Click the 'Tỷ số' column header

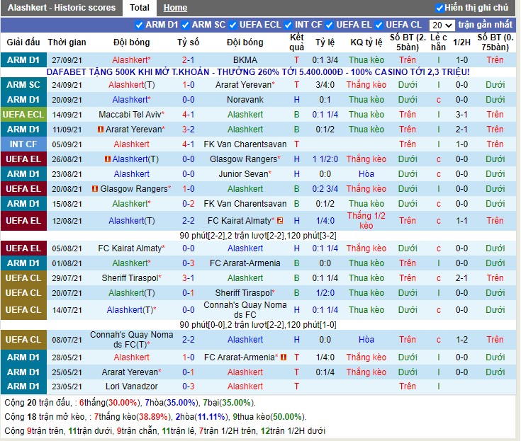pyautogui.click(x=189, y=42)
